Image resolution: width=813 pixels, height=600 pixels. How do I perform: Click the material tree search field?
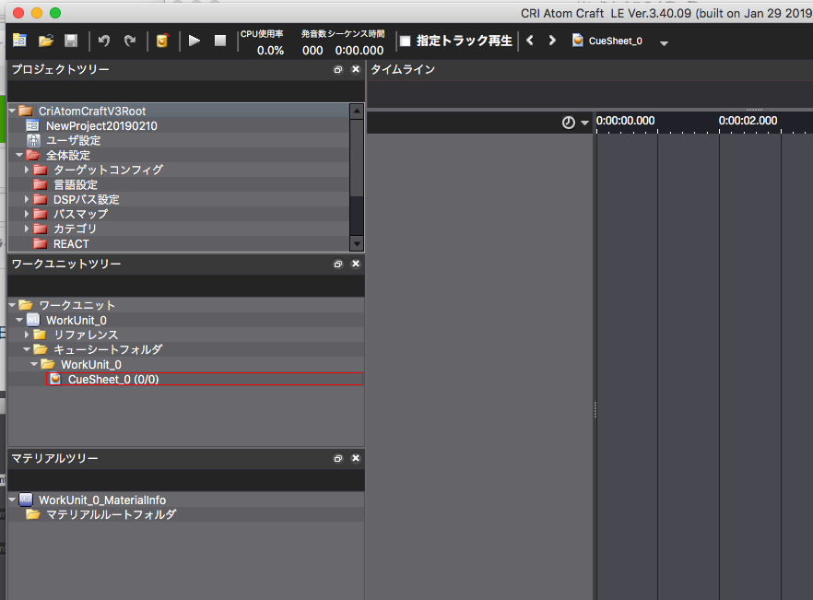pos(186,480)
